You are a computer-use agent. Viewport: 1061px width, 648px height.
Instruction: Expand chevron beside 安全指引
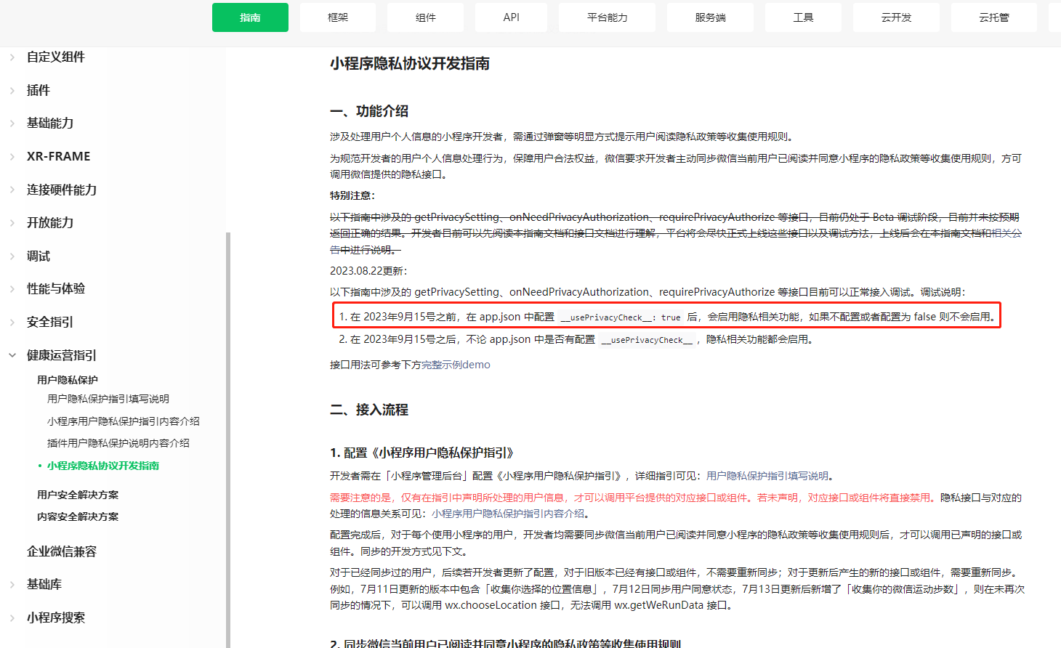pyautogui.click(x=12, y=322)
